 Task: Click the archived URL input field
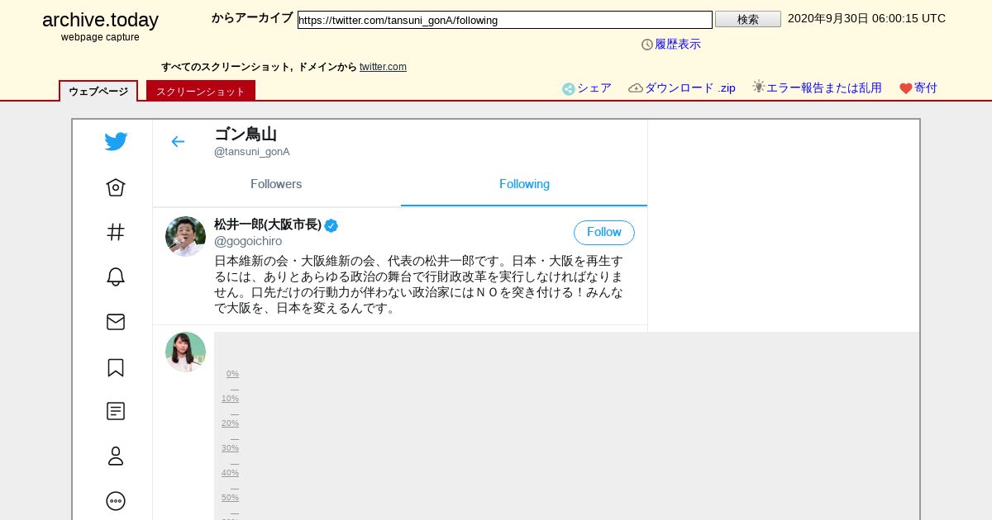click(x=505, y=20)
